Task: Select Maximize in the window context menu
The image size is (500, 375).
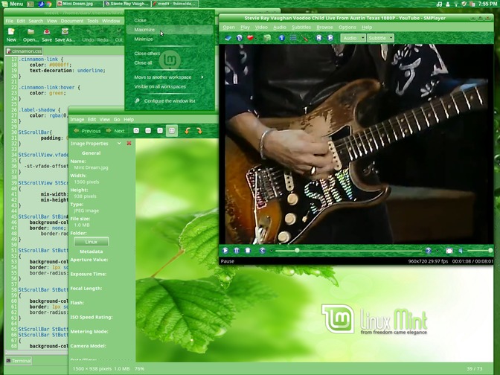Action: (170, 30)
